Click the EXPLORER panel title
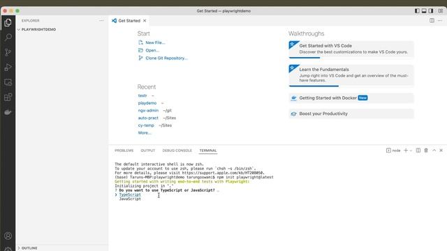 (30, 21)
